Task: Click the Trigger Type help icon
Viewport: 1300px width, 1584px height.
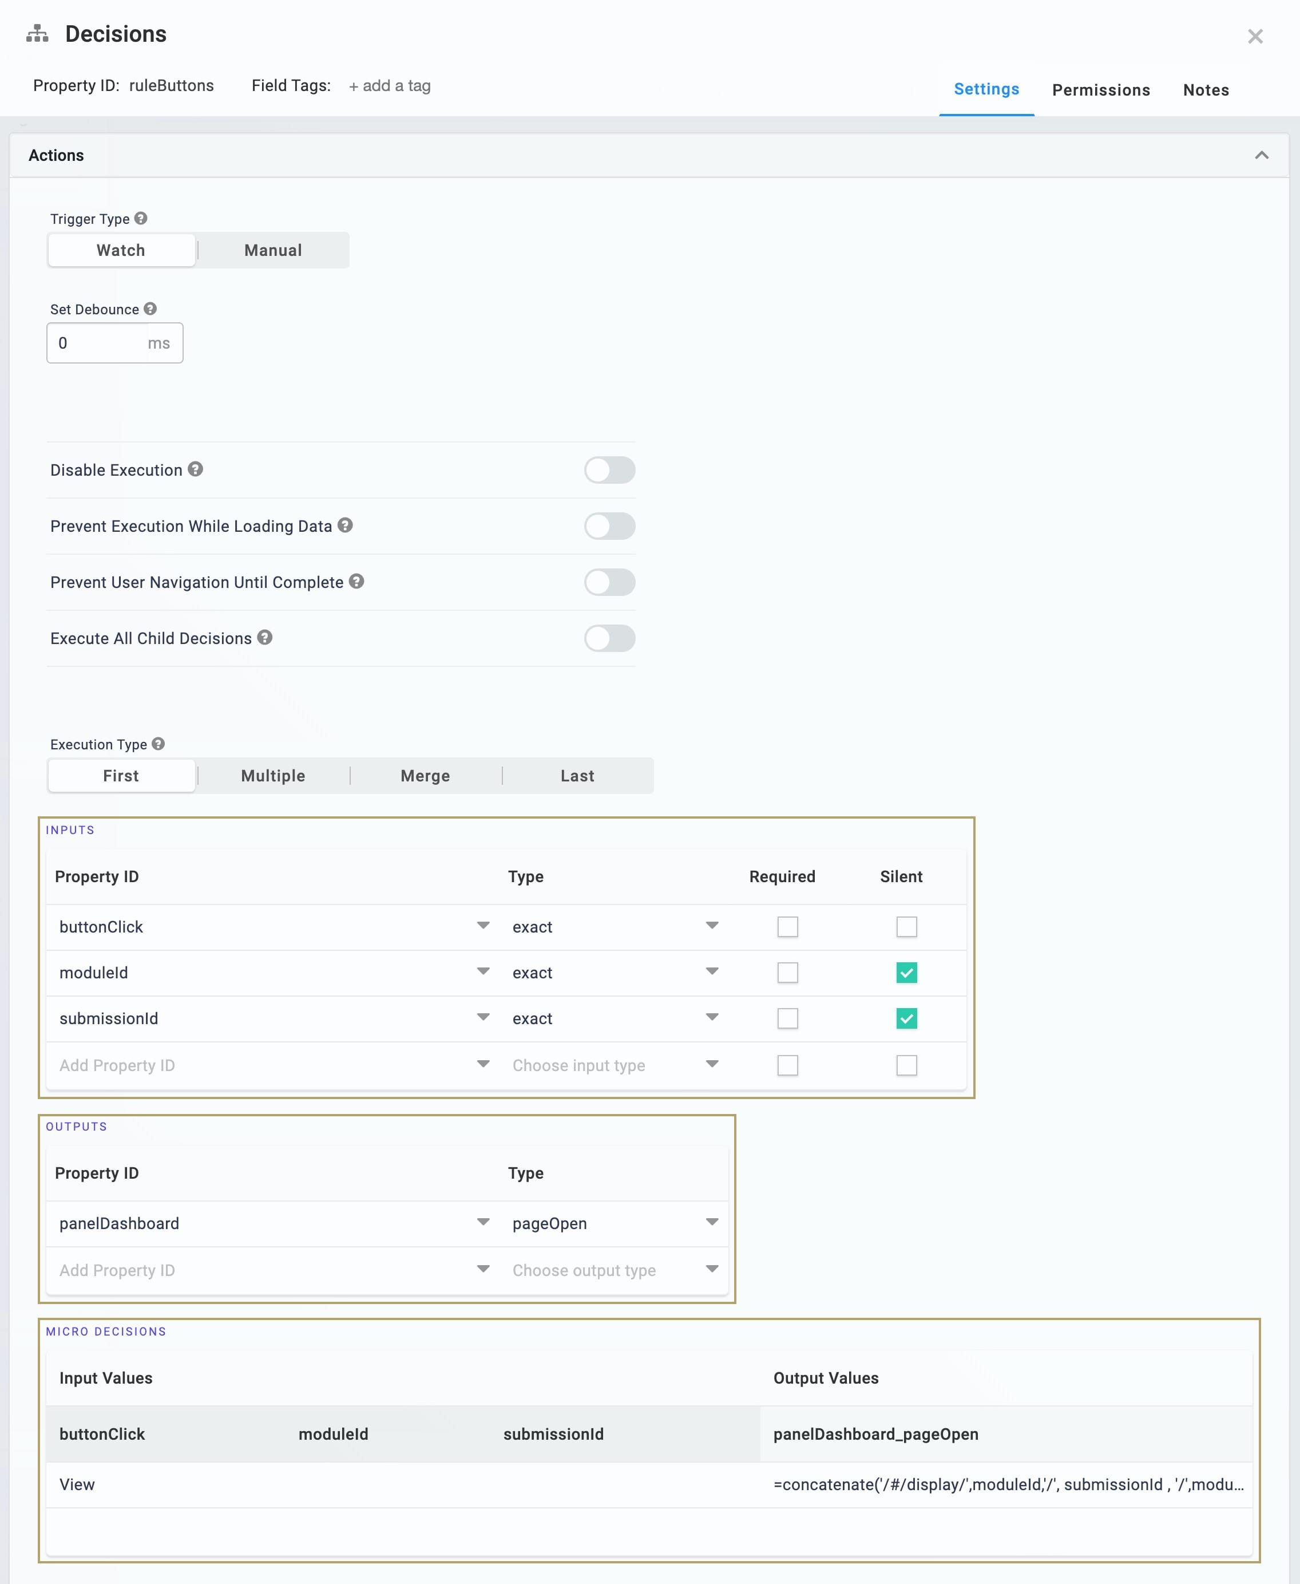Action: pyautogui.click(x=141, y=218)
